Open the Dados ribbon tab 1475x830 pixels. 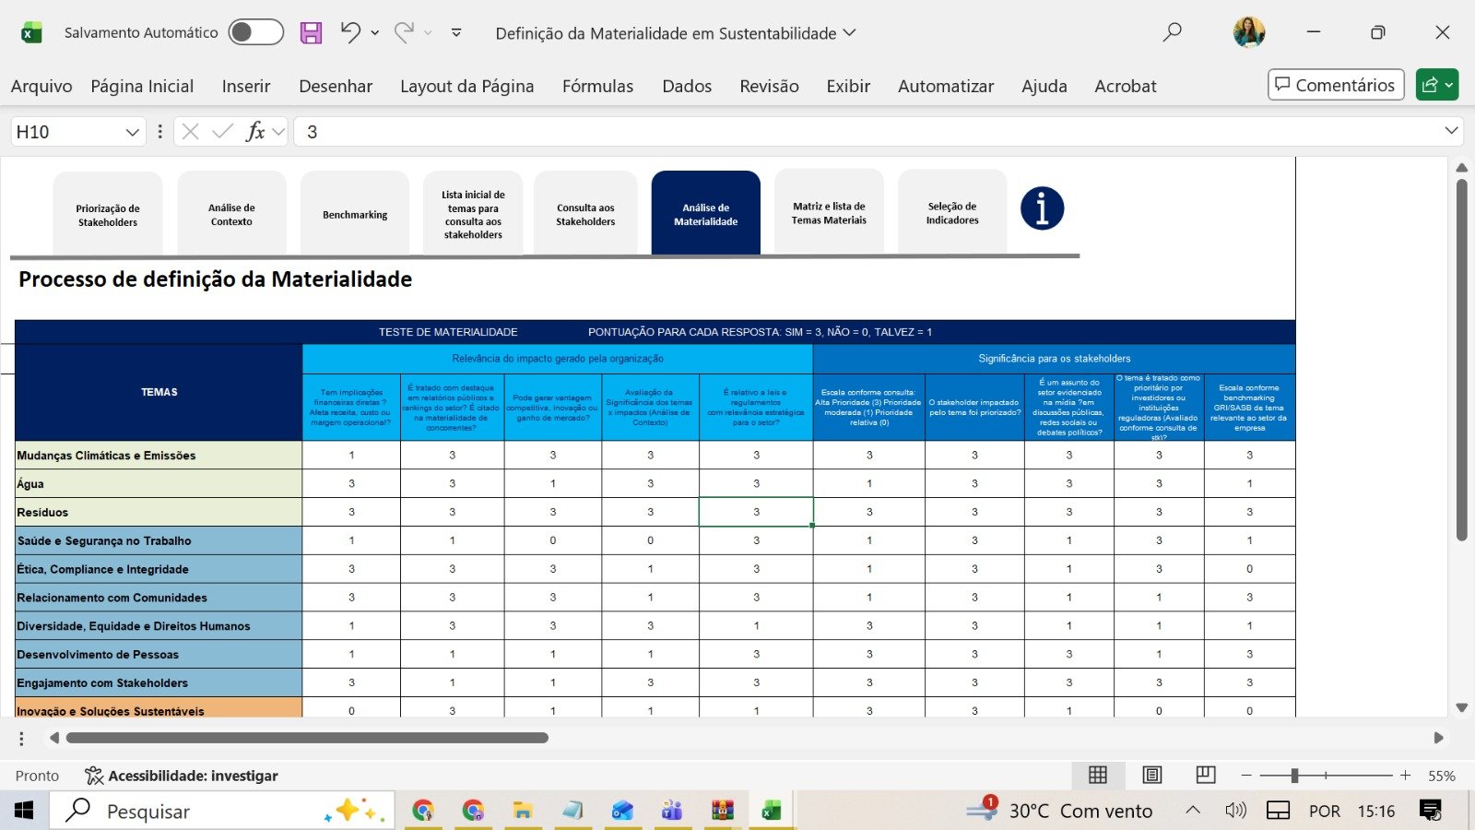687,86
